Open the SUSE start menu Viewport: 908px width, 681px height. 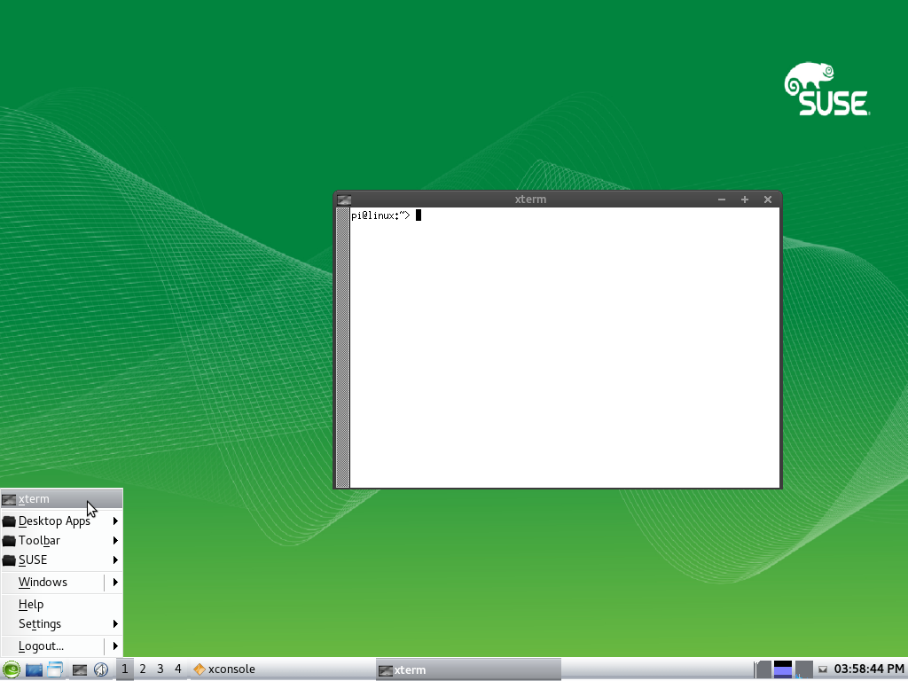coord(12,669)
